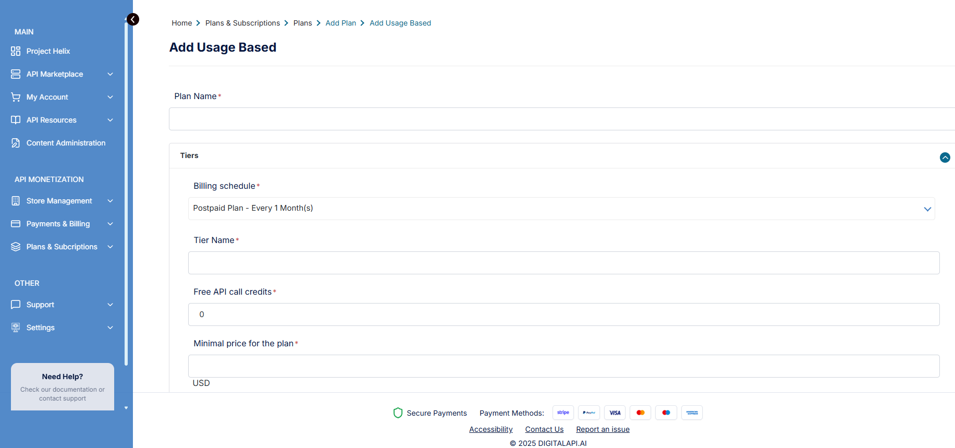Click the Project Helix dashboard icon
Image resolution: width=955 pixels, height=448 pixels.
(x=16, y=51)
